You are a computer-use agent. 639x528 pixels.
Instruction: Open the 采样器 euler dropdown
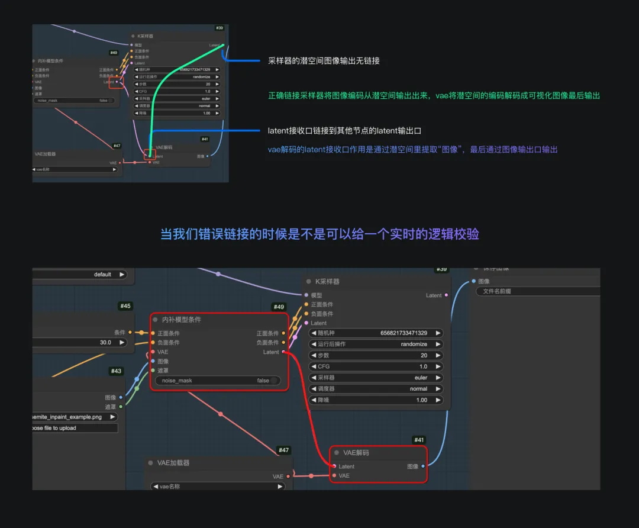(x=376, y=378)
